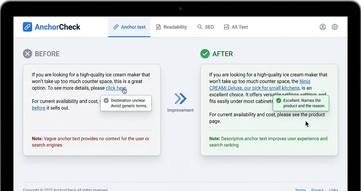Switch to the Anchor text tab
This screenshot has width=361, height=191.
(129, 27)
